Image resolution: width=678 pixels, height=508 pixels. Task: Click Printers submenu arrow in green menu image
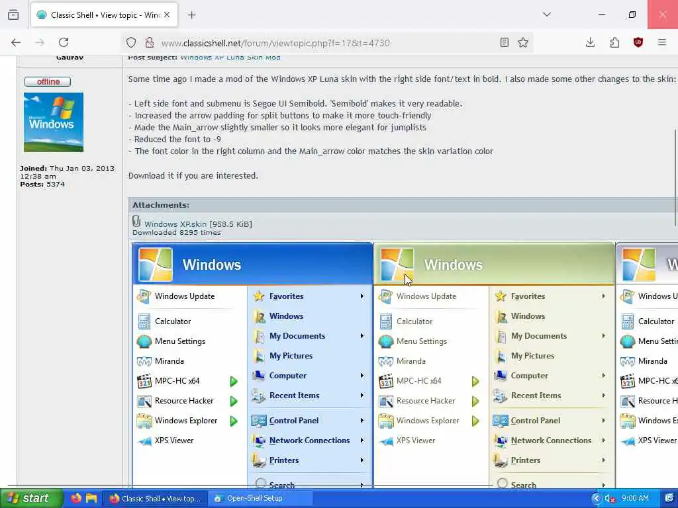604,460
